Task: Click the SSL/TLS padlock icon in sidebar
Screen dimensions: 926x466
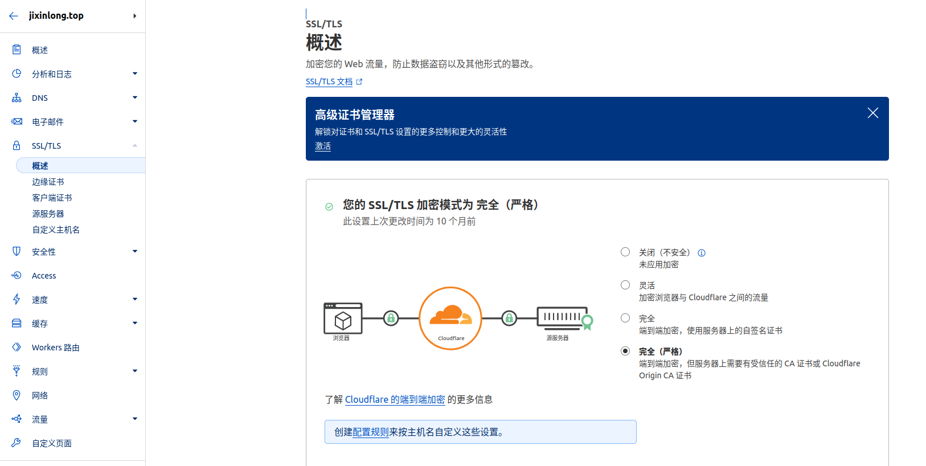Action: pyautogui.click(x=17, y=145)
